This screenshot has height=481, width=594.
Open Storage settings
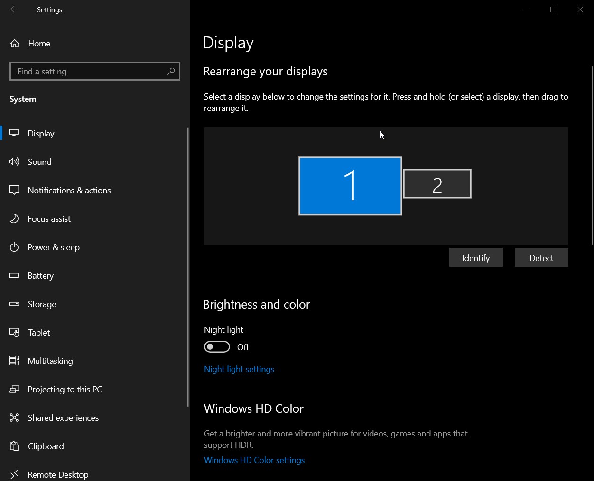[x=15, y=304]
